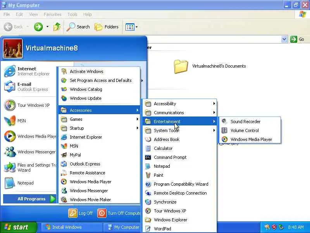The width and height of the screenshot is (310, 233).
Task: Open the Help menu
Action: pyautogui.click(x=88, y=14)
